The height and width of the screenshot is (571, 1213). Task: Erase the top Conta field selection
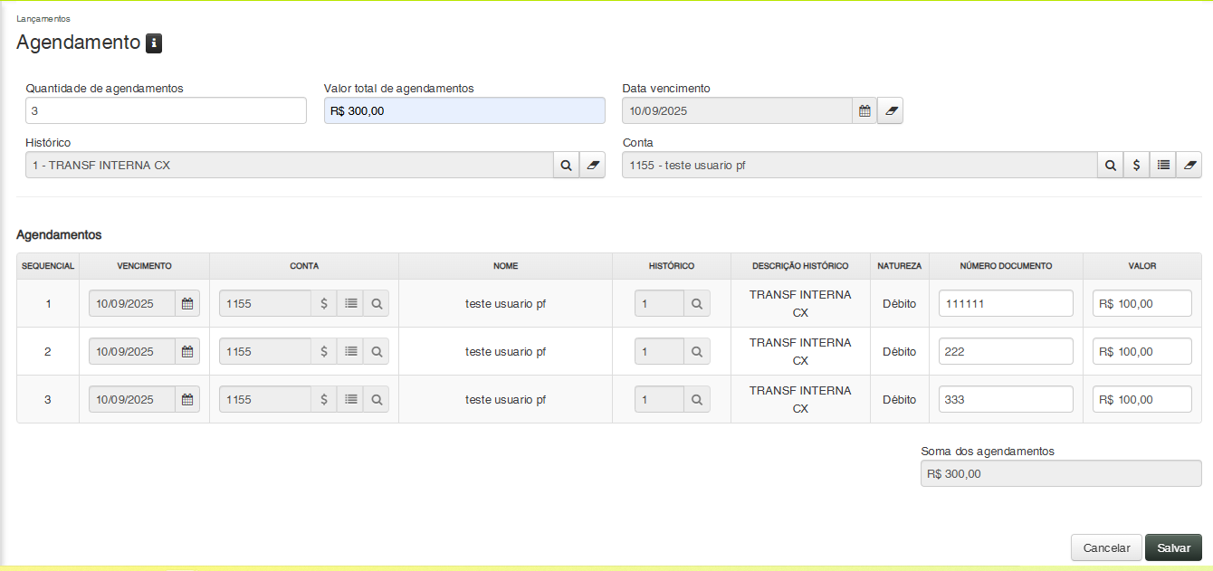(x=1189, y=166)
